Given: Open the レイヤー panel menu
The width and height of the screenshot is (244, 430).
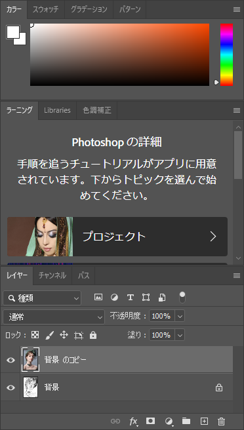Looking at the screenshot, I should point(237,275).
